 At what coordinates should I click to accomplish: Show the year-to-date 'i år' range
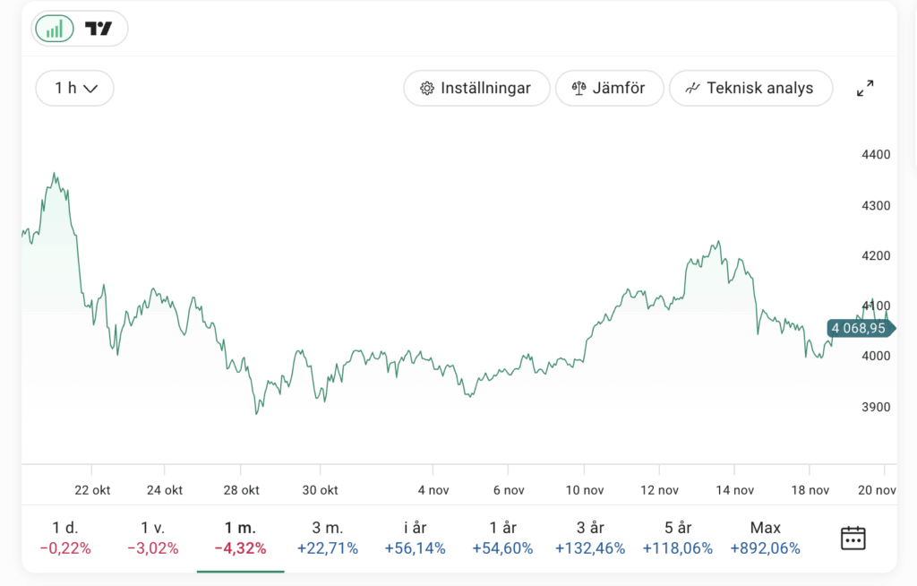(x=415, y=538)
